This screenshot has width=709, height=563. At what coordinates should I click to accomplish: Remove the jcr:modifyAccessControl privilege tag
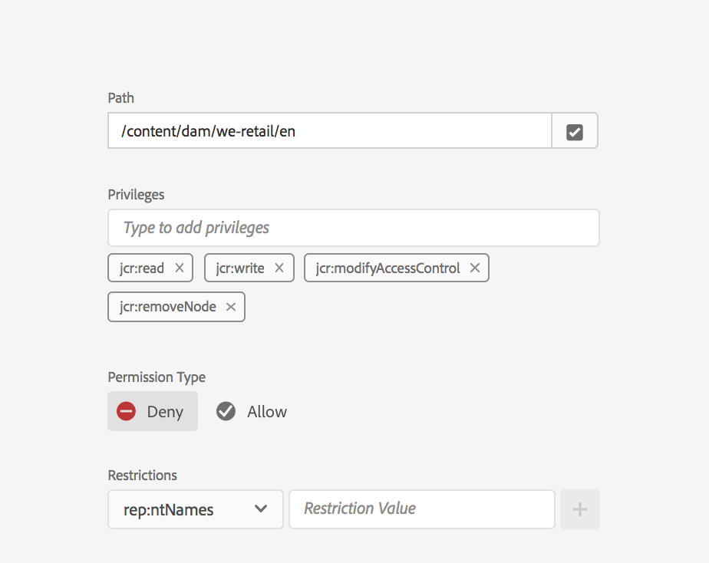475,268
